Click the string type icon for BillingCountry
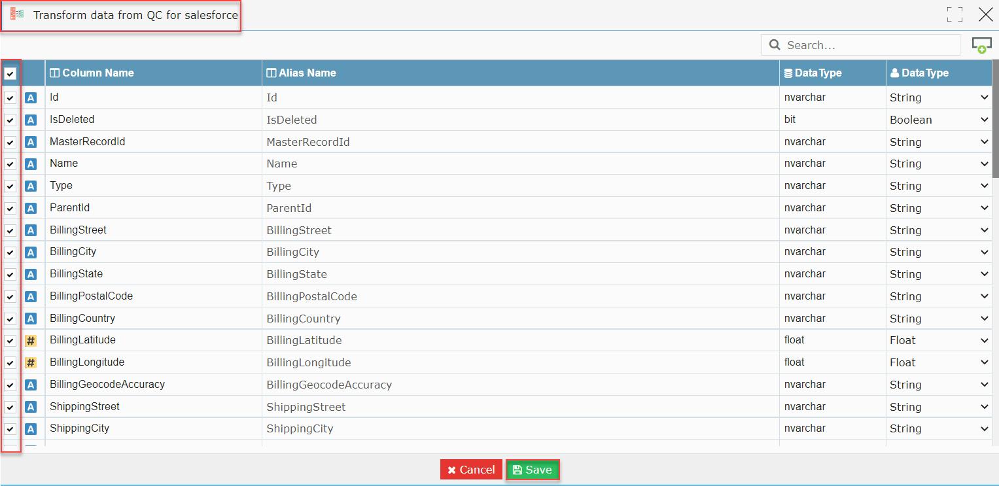 31,319
